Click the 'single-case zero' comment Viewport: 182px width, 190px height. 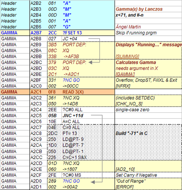click(x=133, y=110)
